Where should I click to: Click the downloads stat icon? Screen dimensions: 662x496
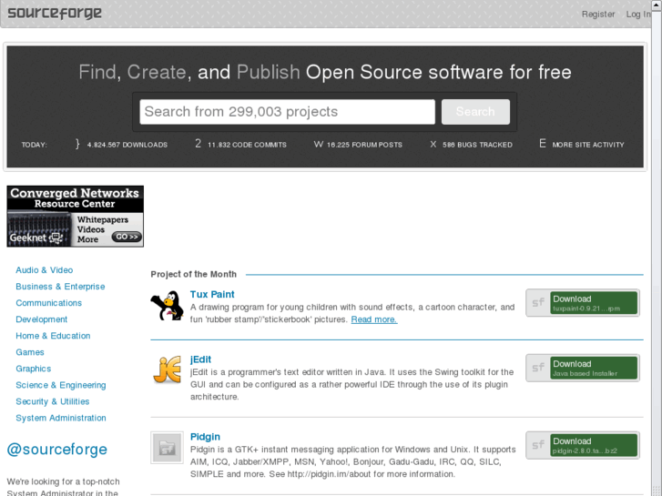click(x=77, y=144)
